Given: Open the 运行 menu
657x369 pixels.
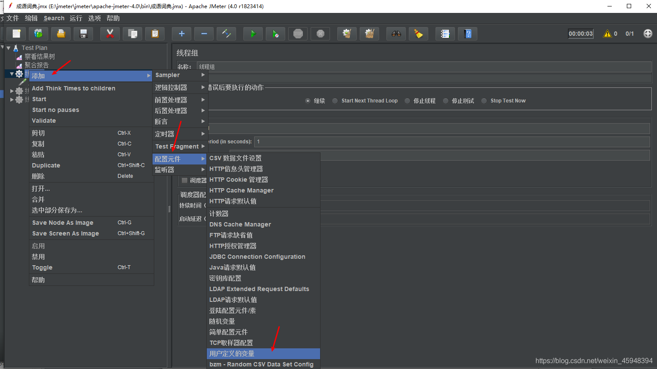Looking at the screenshot, I should 76,18.
